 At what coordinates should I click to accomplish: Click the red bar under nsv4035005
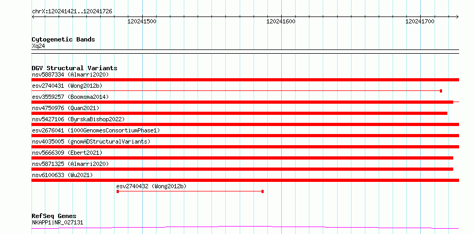tap(245, 147)
